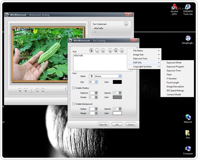Select EXIF Info menu entry
The image size is (198, 160).
[x=144, y=63]
